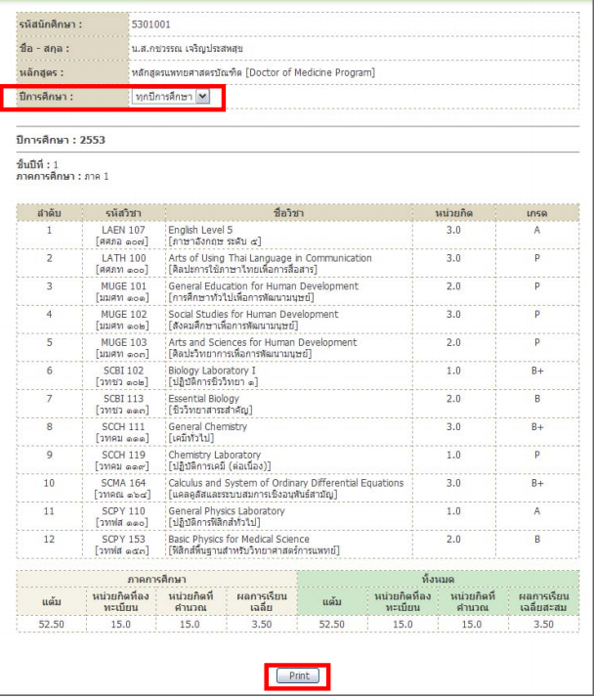
Task: Click course code MUGE 103
Action: [x=123, y=342]
